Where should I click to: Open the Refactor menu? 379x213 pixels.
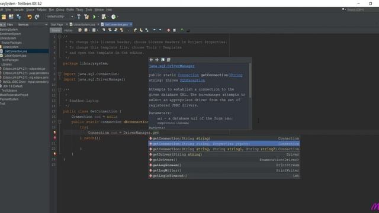pyautogui.click(x=41, y=9)
